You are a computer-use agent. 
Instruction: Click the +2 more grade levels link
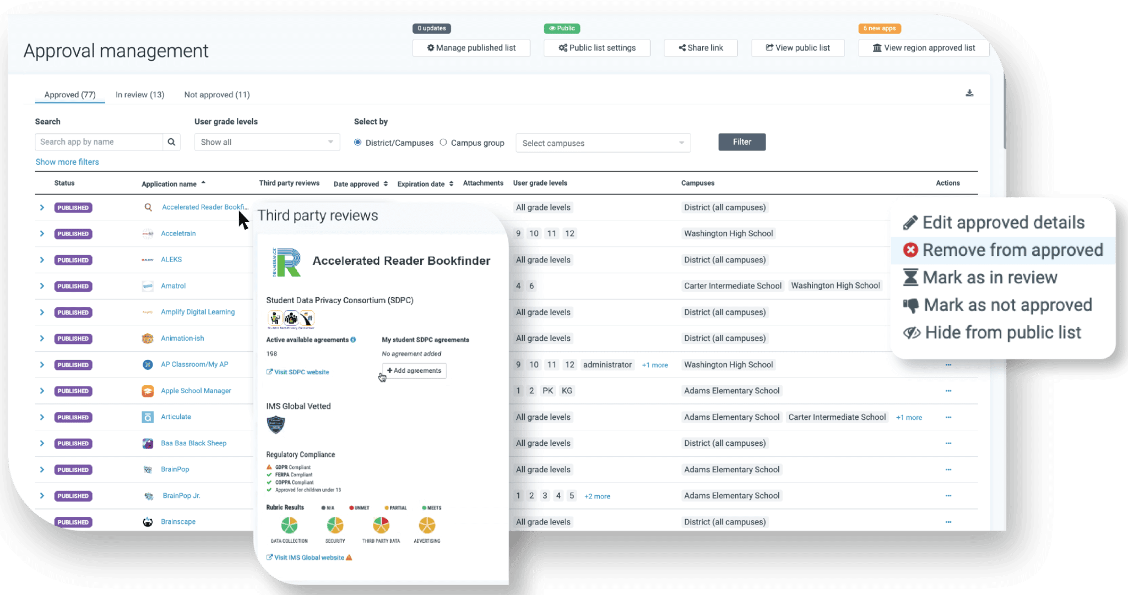(597, 496)
